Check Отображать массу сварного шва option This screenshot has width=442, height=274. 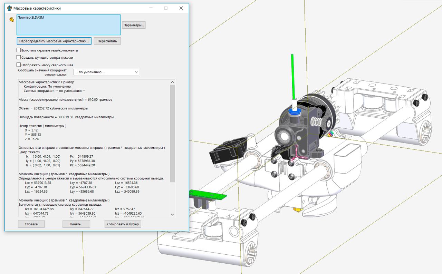[19, 65]
